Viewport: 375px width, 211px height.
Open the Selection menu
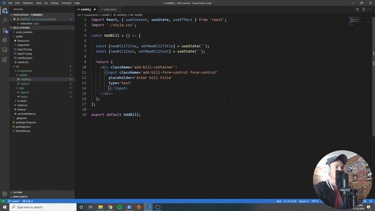[x=28, y=3]
